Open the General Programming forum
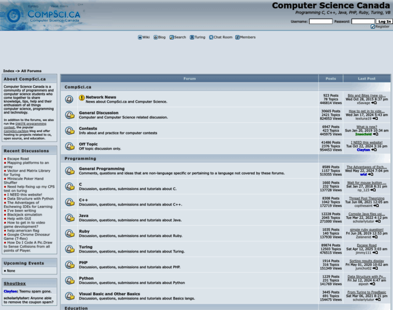393x310 pixels. [101, 169]
